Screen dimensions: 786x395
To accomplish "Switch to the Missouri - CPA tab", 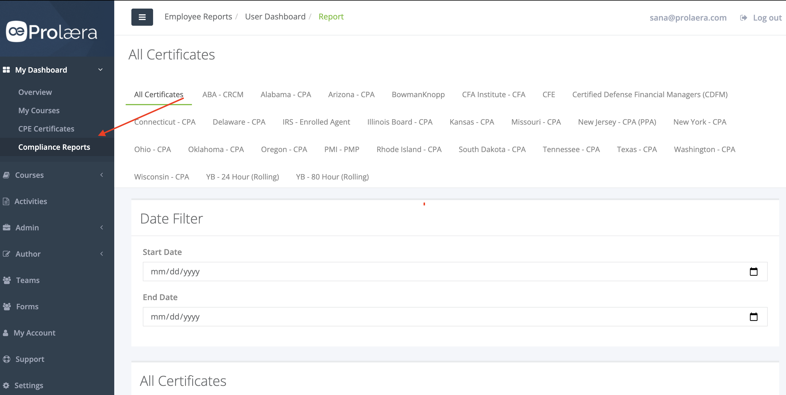I will coord(536,122).
